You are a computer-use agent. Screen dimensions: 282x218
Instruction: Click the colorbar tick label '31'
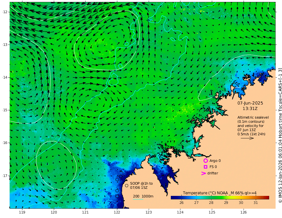(256, 203)
